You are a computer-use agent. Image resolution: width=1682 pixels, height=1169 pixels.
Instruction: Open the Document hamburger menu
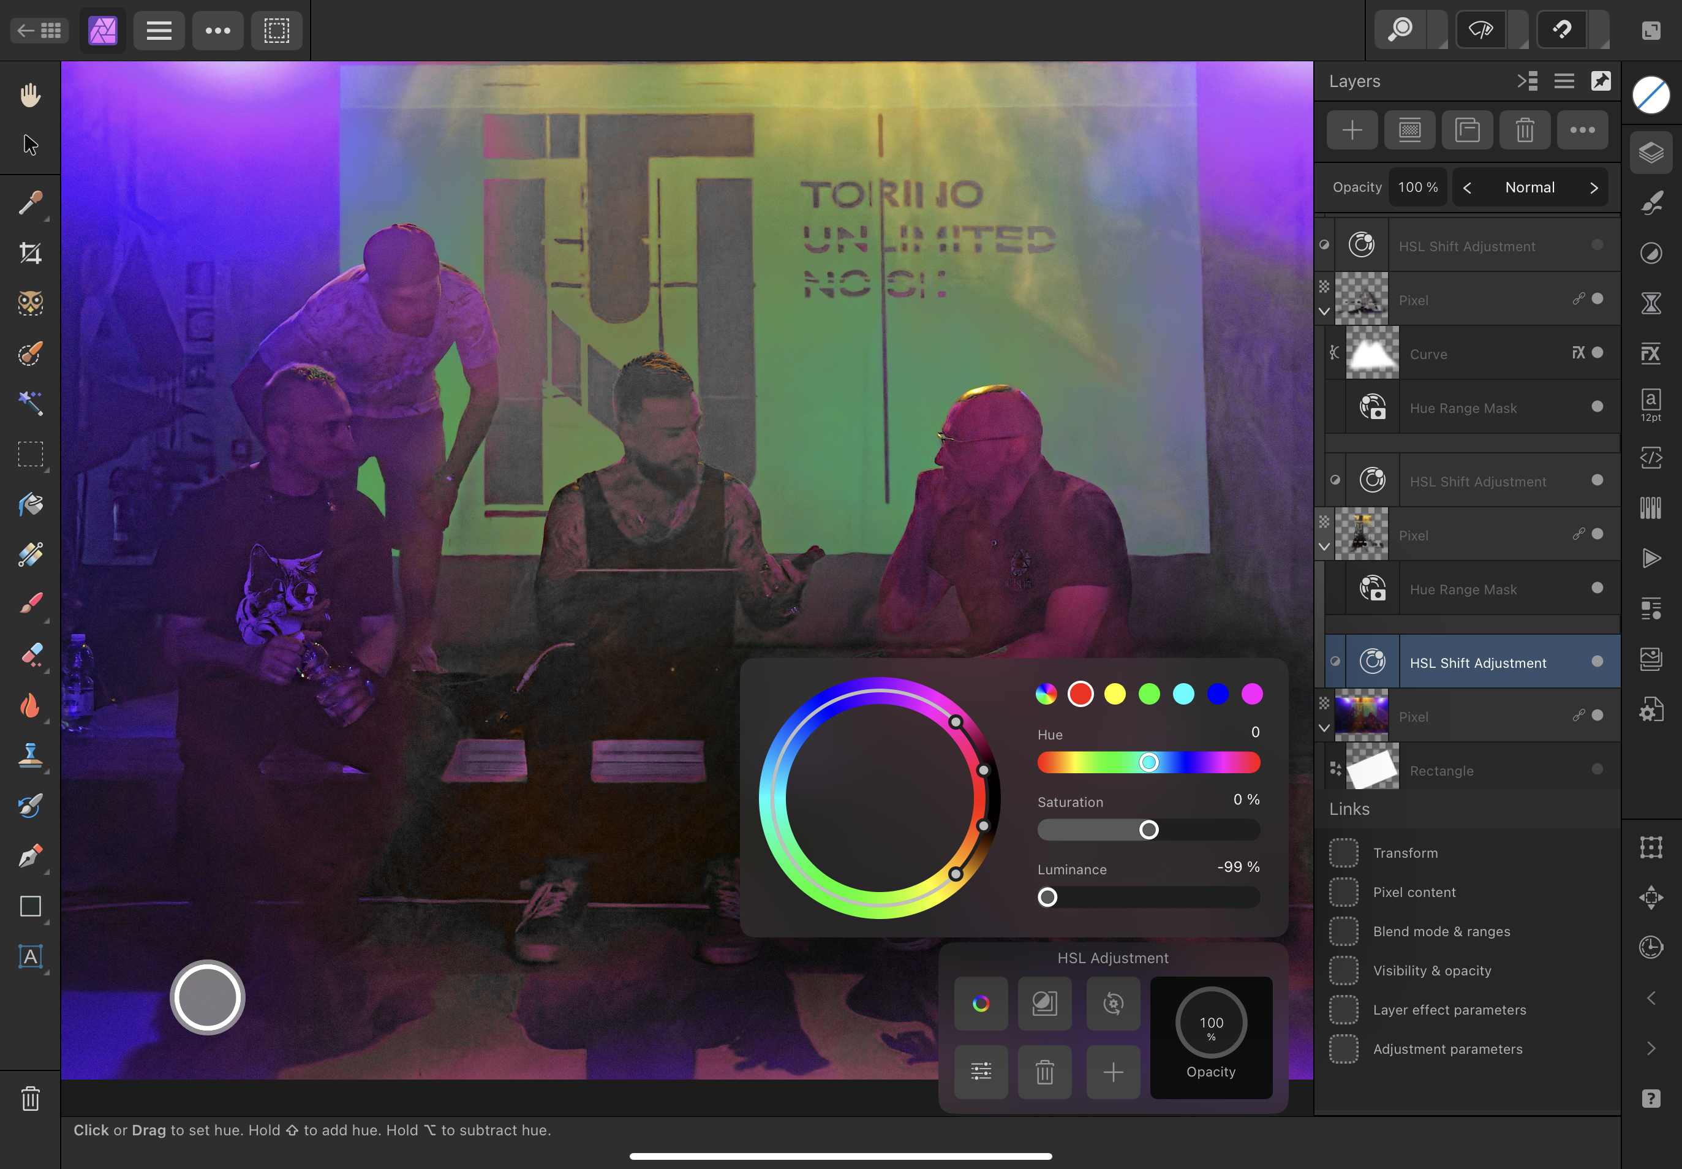[x=159, y=30]
